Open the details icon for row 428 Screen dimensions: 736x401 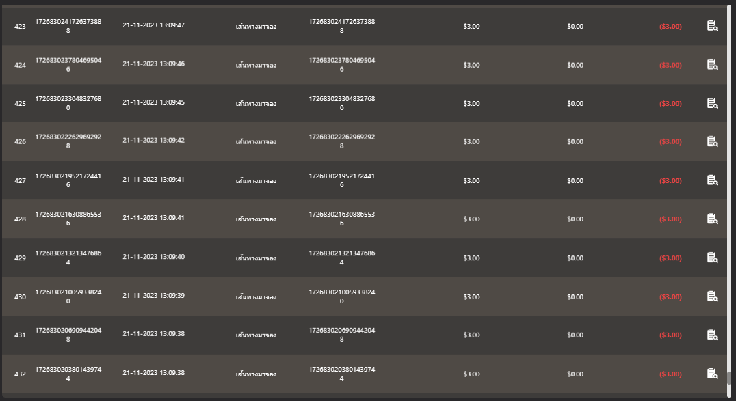pyautogui.click(x=712, y=219)
